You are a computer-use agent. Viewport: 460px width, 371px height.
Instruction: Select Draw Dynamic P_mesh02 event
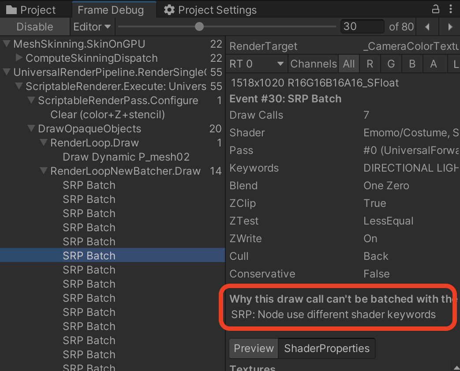pos(126,157)
